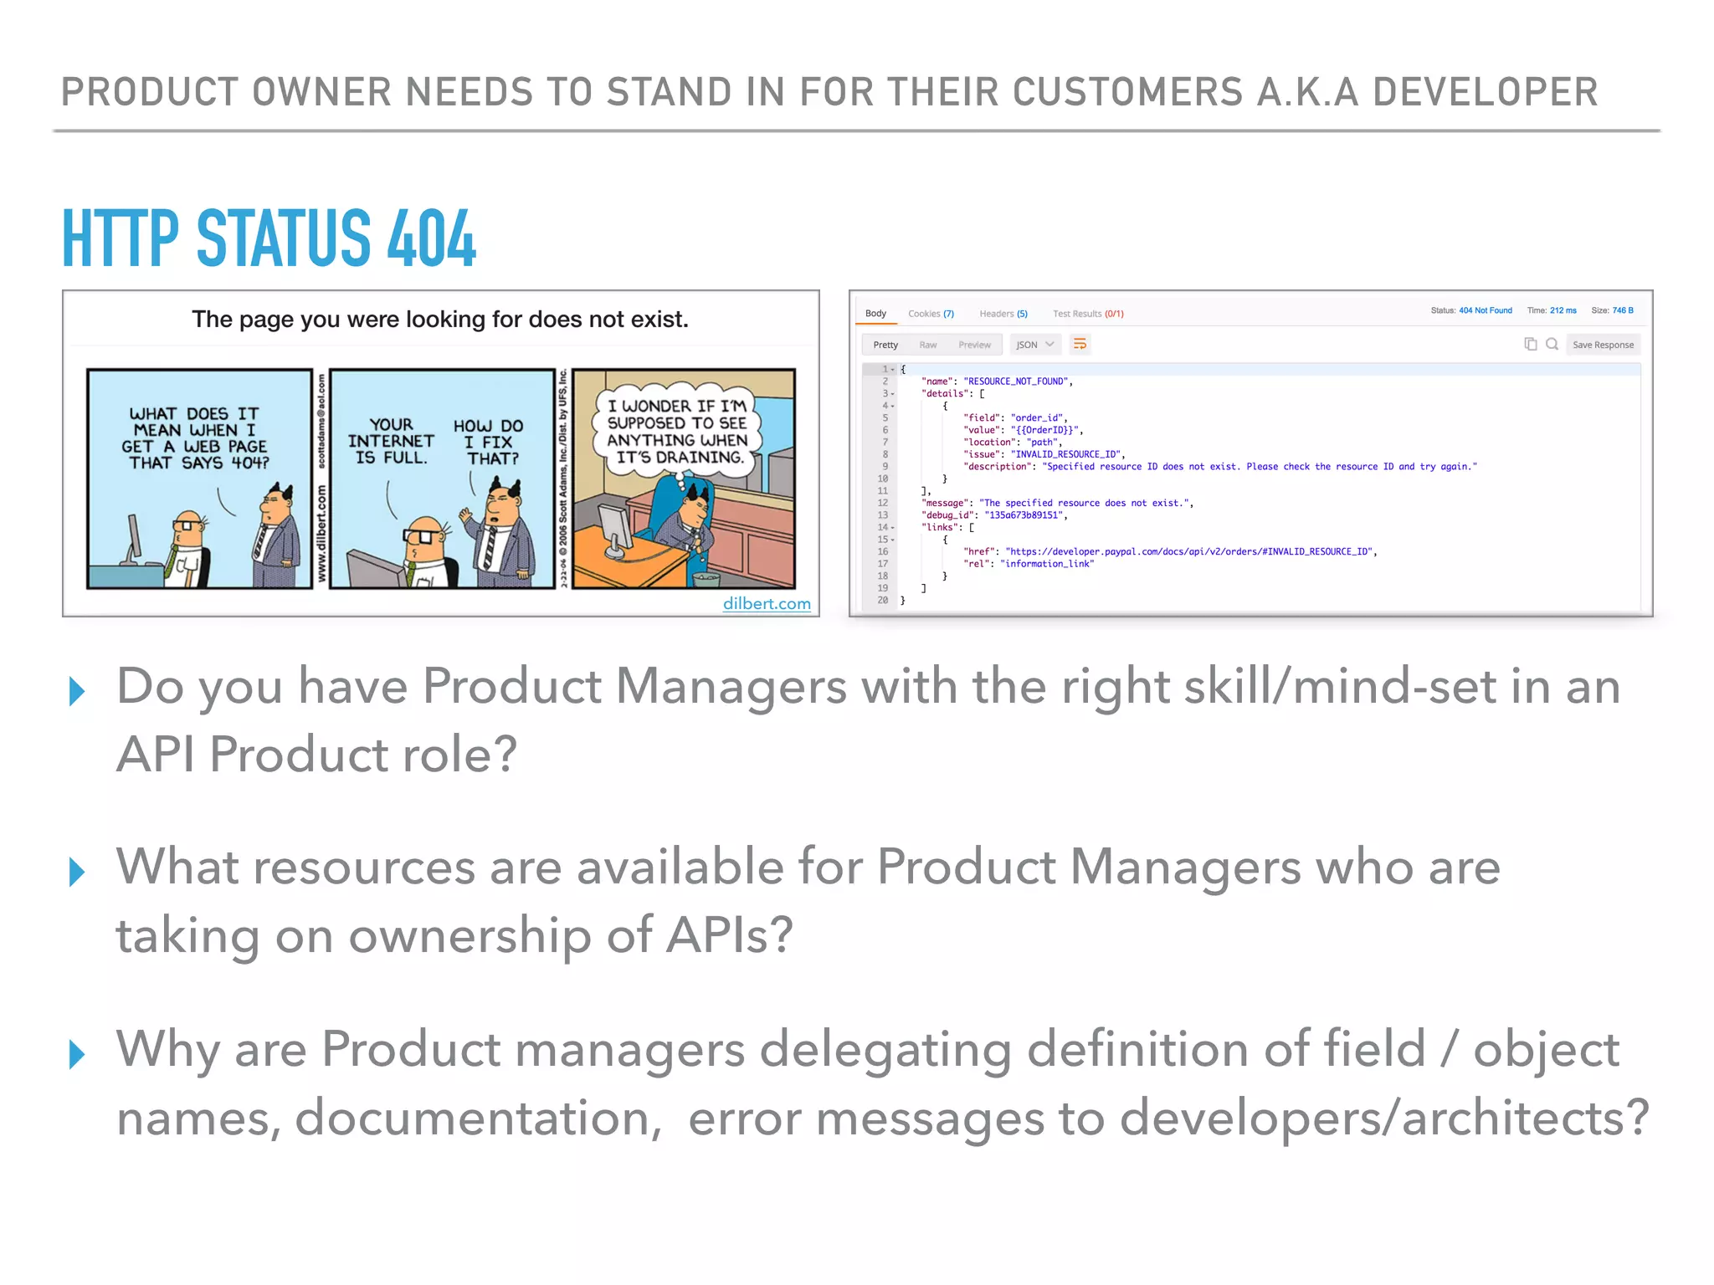
Task: Click the HTTP STATUS 404 title
Action: point(269,238)
